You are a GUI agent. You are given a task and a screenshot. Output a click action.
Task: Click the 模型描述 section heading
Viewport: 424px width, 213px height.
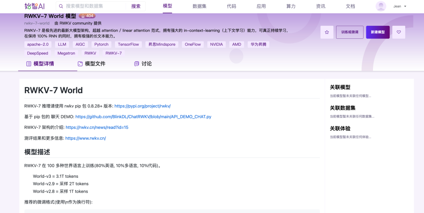point(37,152)
